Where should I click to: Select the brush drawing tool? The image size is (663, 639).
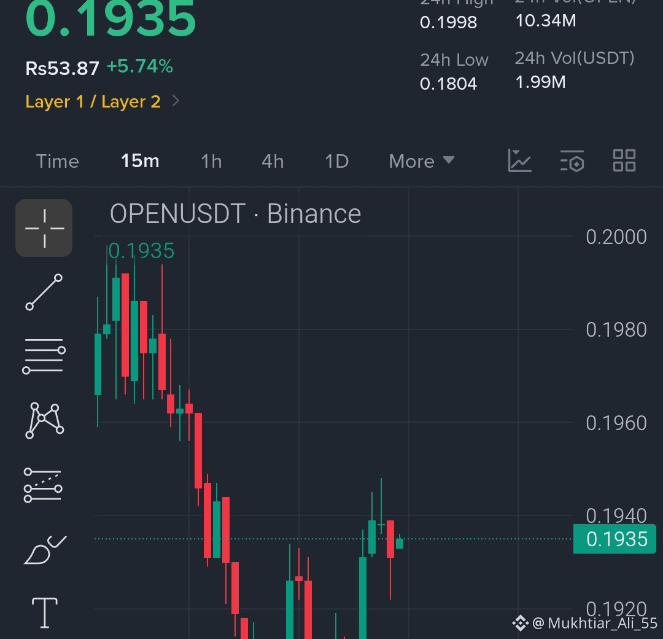coord(45,550)
